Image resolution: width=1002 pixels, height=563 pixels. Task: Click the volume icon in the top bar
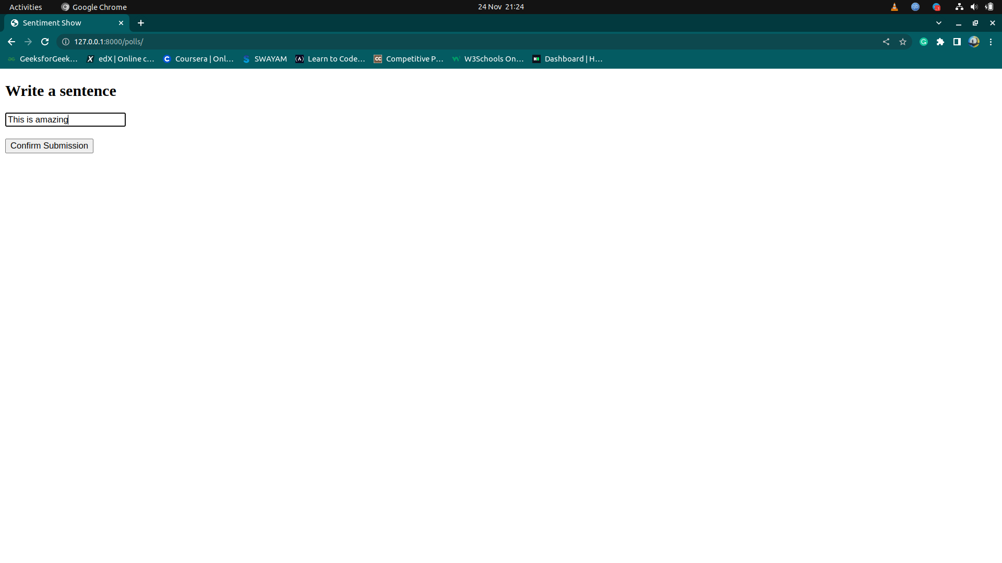(x=974, y=7)
